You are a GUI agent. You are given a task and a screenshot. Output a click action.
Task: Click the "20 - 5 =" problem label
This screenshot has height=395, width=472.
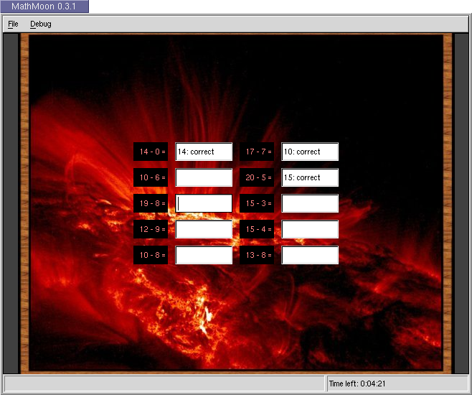258,177
